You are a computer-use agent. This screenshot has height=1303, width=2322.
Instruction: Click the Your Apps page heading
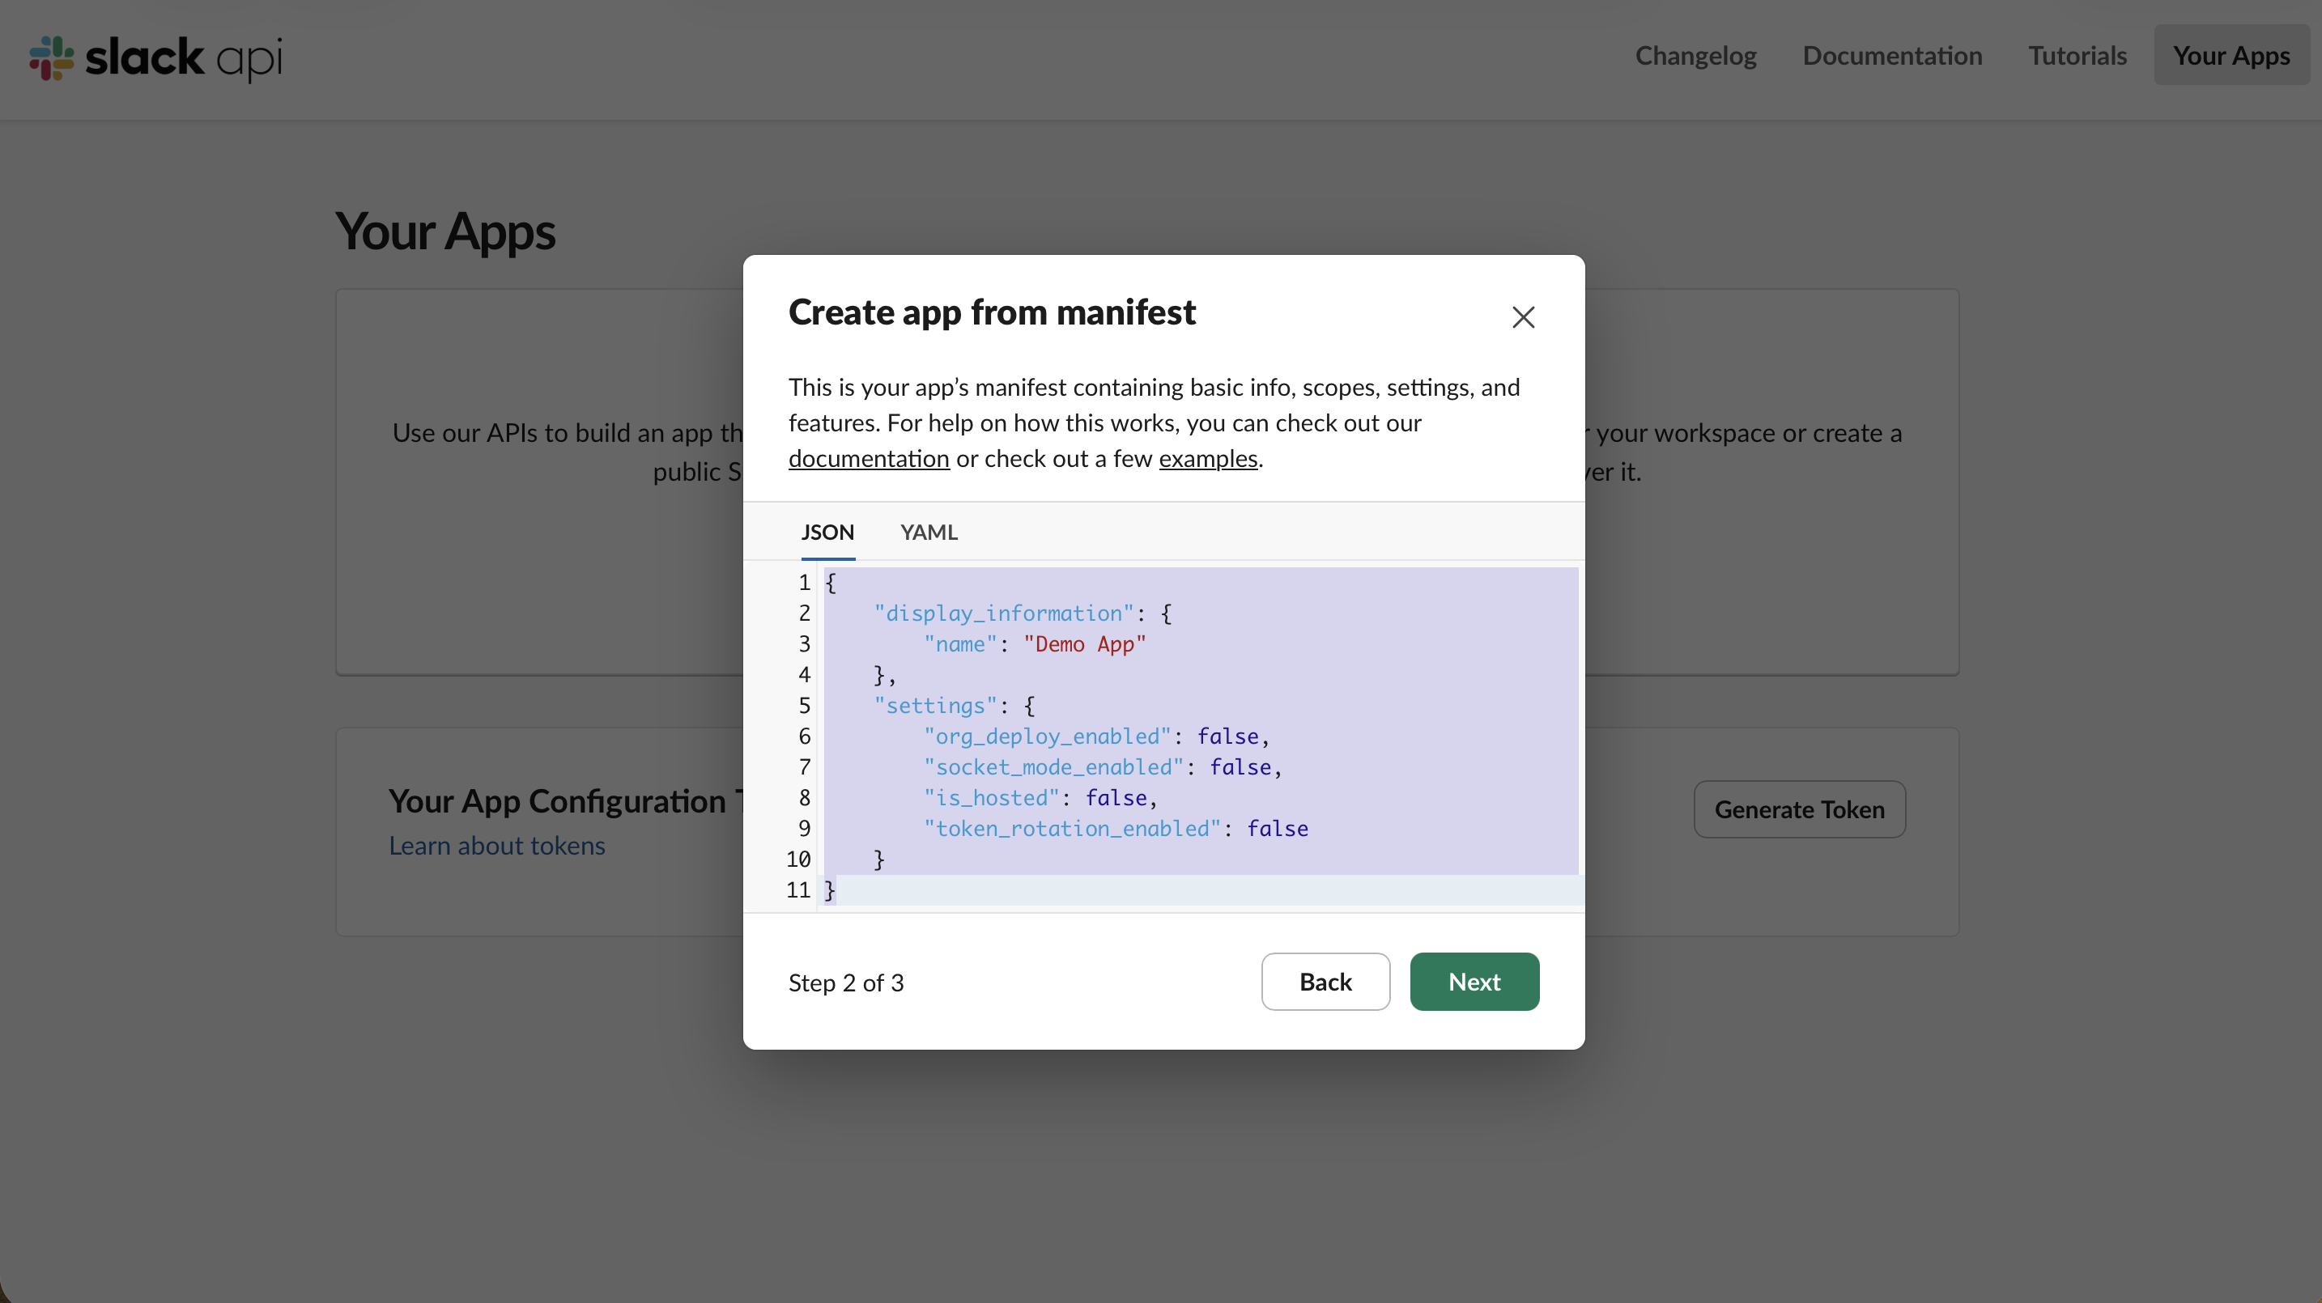point(445,231)
